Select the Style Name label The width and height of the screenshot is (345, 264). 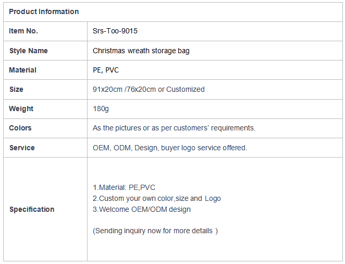click(28, 51)
